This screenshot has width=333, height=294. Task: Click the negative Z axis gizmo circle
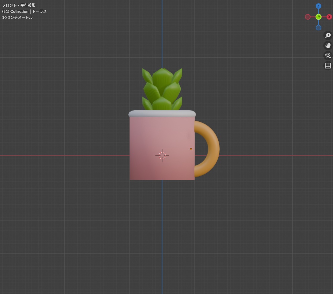[x=318, y=27]
